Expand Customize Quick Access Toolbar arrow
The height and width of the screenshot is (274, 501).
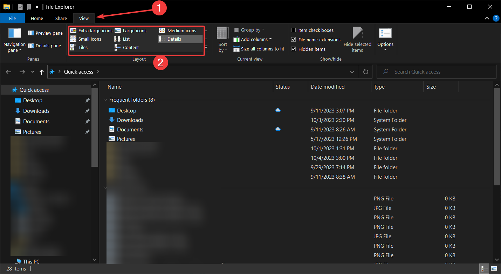(x=37, y=7)
